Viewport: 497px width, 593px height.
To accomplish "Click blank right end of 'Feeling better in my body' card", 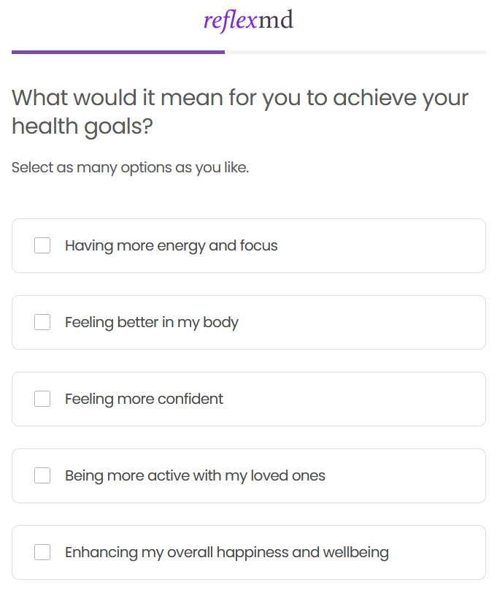I will click(x=423, y=322).
